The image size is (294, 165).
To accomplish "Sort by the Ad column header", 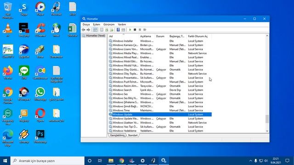I will 124,36.
